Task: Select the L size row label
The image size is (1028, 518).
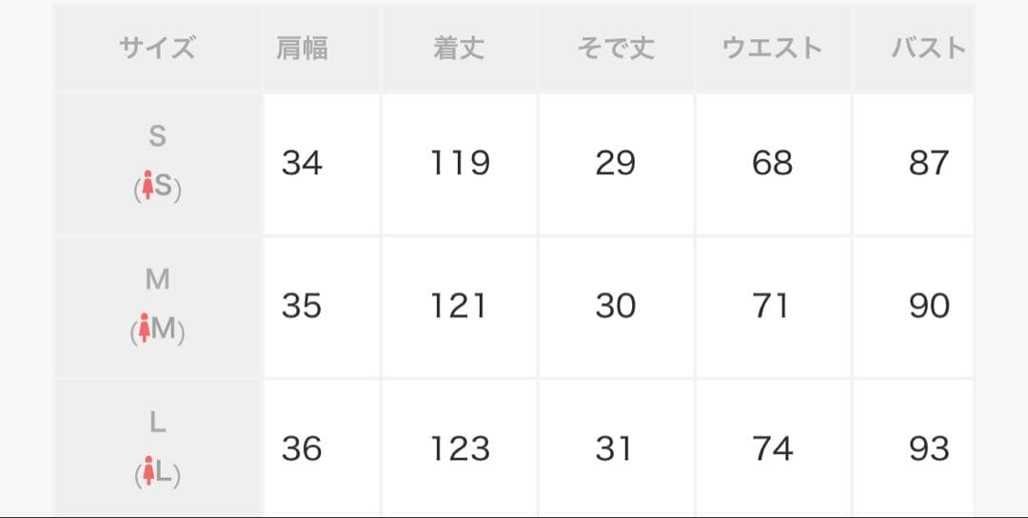Action: coord(157,423)
